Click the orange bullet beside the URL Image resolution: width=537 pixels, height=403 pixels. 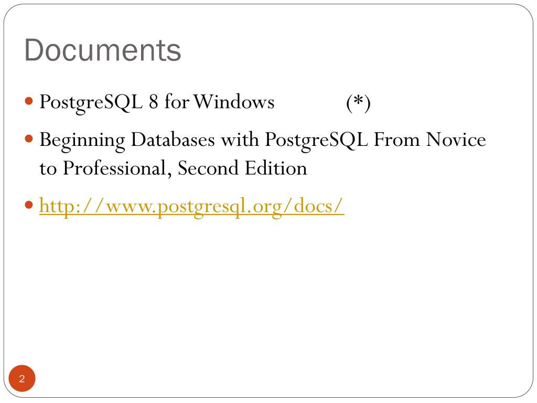pos(29,205)
